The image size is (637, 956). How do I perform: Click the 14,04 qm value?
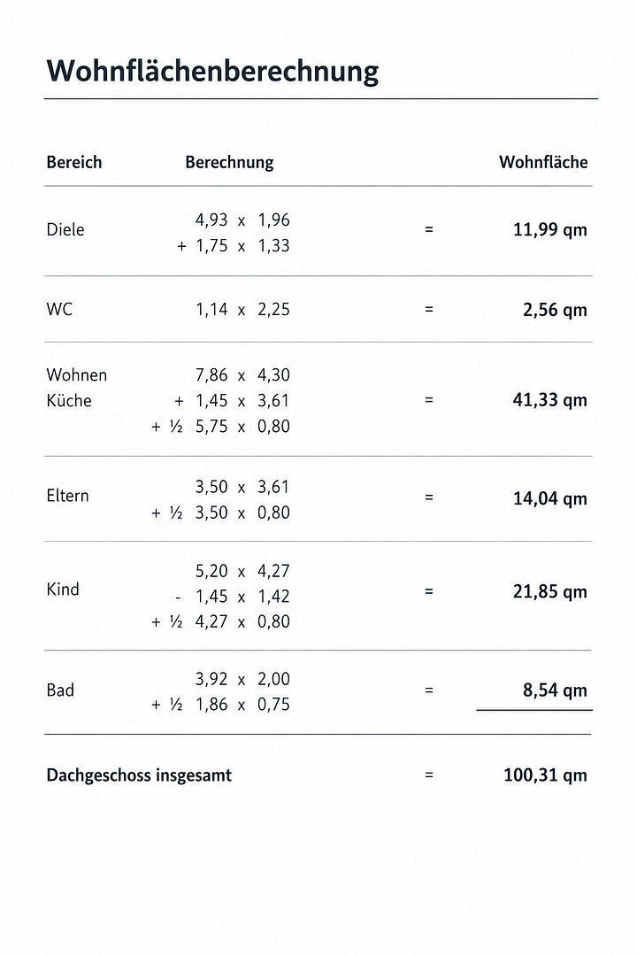tap(549, 498)
